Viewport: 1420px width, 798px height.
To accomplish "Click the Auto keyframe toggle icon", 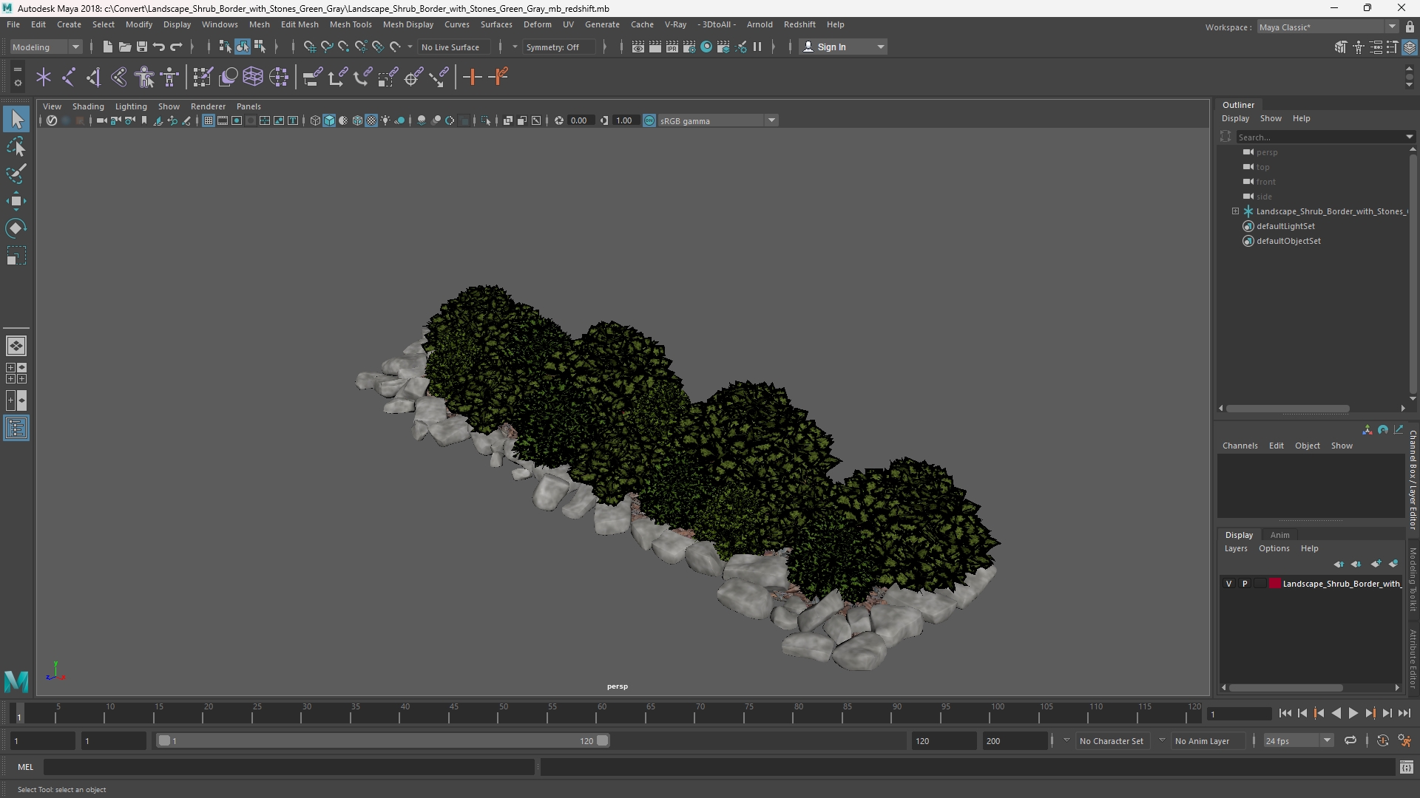I will (1382, 740).
